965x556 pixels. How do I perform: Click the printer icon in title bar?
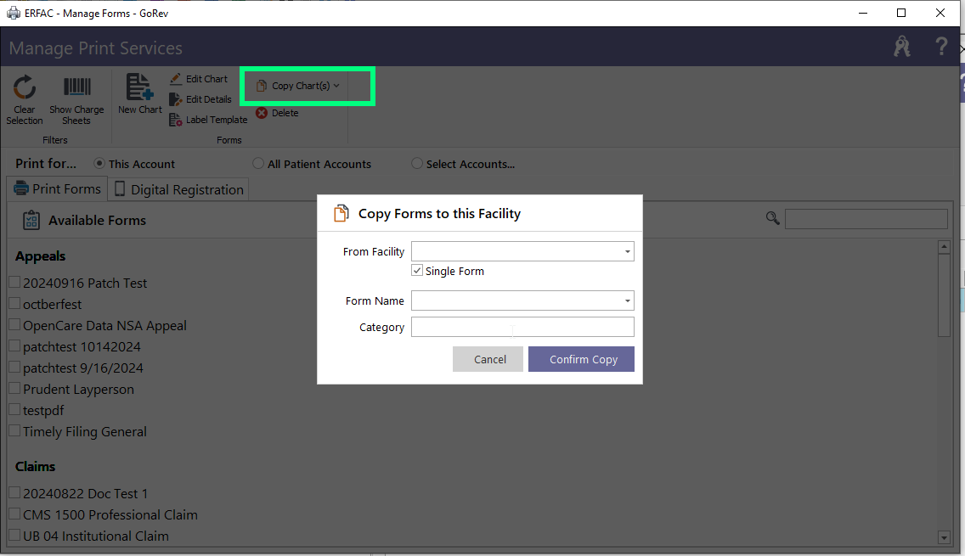point(13,13)
